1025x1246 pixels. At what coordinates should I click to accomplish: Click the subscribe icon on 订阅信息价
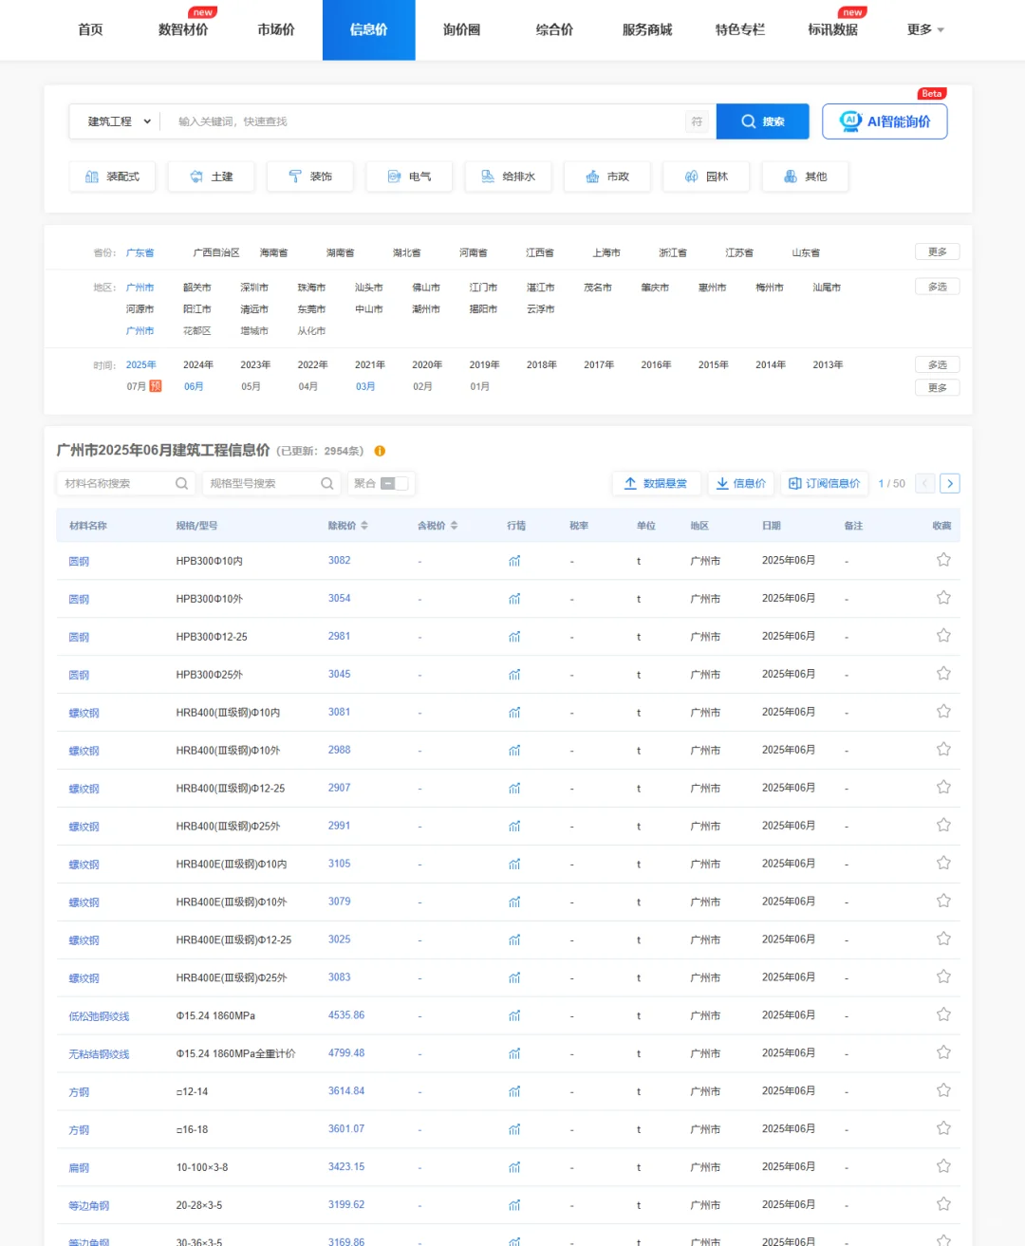point(794,483)
